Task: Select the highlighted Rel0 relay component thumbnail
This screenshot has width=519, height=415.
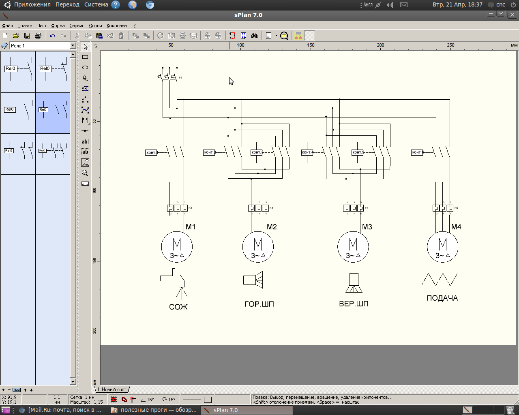Action: click(53, 113)
